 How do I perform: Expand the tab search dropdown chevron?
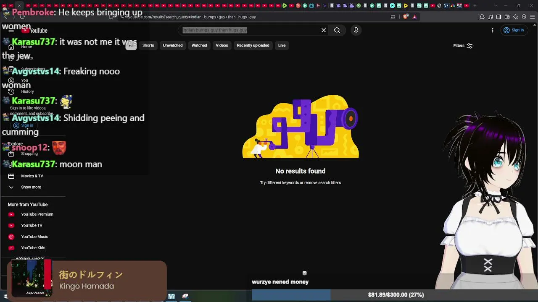tap(496, 5)
